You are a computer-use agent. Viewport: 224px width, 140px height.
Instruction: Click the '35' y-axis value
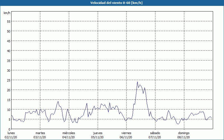pyautogui.click(x=9, y=60)
